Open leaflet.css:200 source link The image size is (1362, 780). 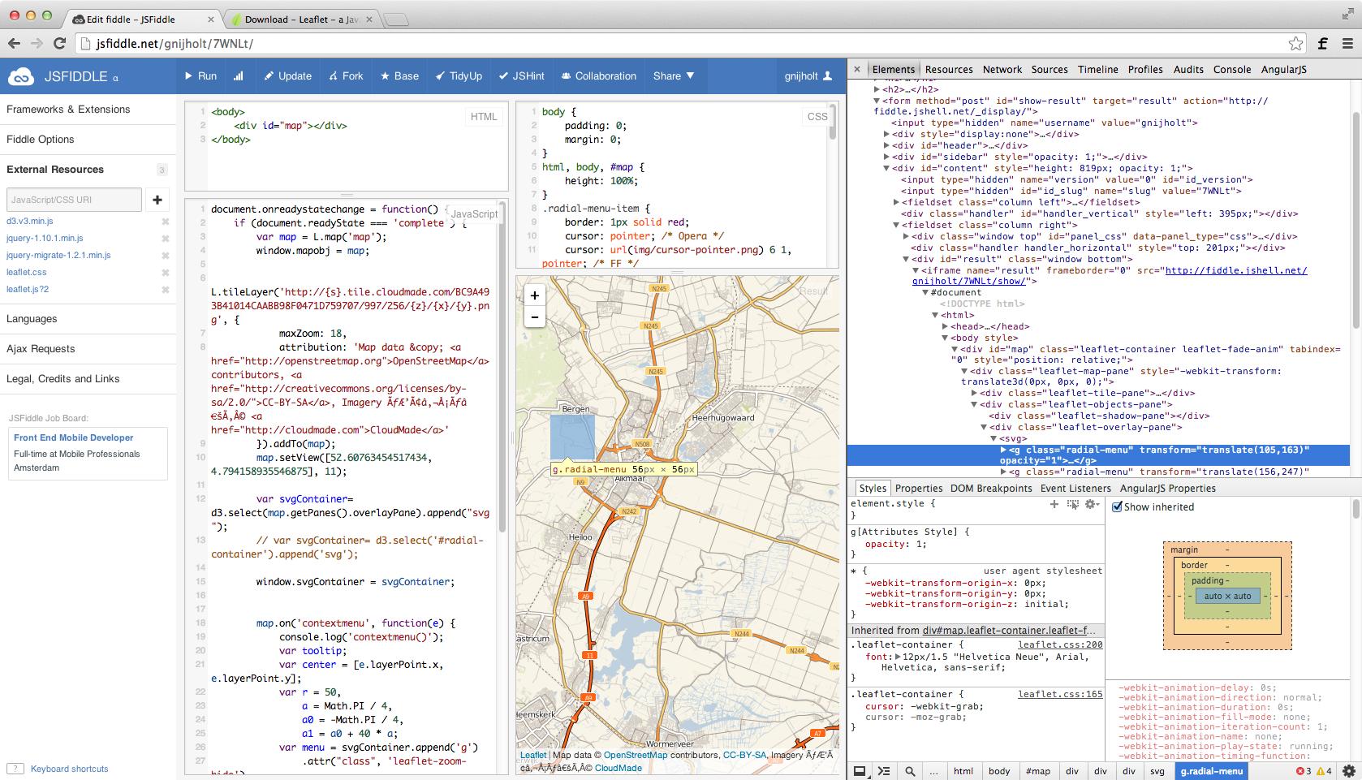(1060, 644)
